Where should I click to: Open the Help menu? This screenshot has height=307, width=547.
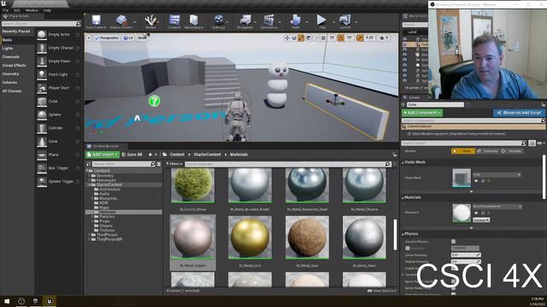(x=47, y=10)
